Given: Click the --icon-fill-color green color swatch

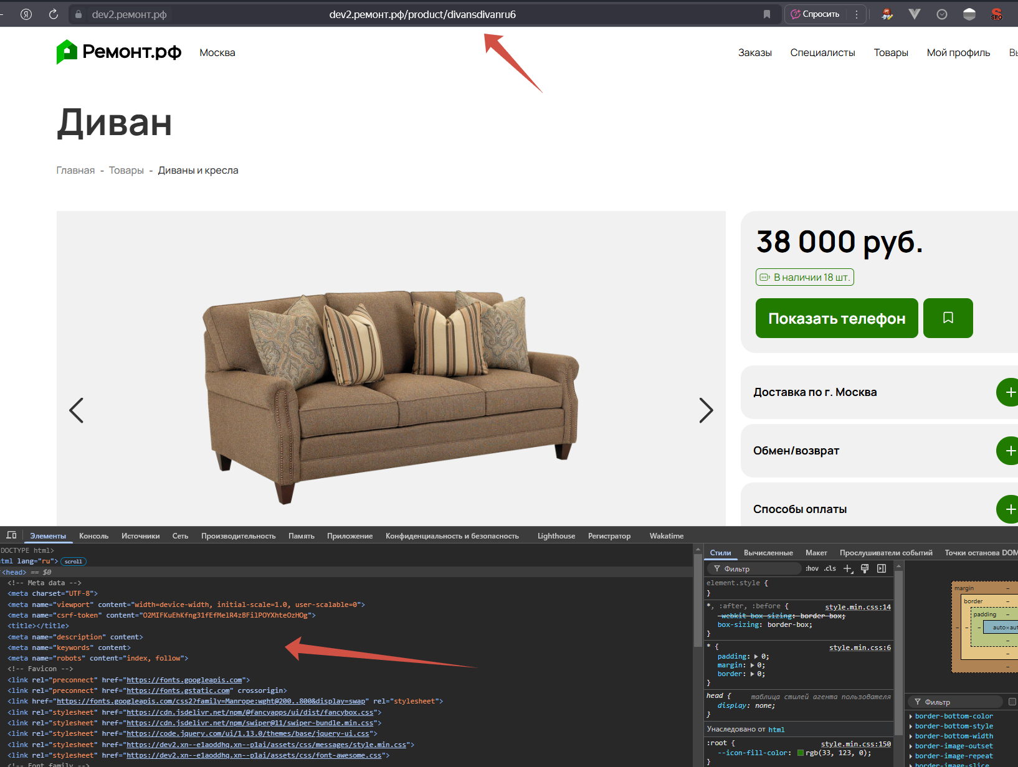Looking at the screenshot, I should click(801, 753).
